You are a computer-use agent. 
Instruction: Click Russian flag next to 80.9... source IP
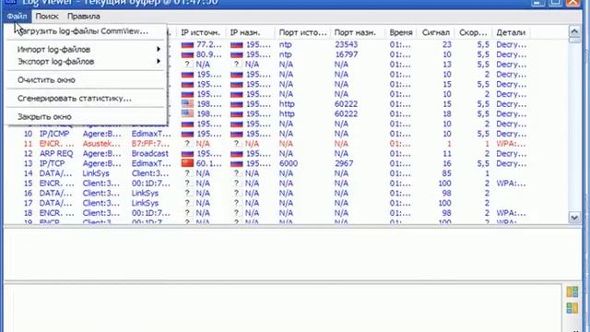187,54
